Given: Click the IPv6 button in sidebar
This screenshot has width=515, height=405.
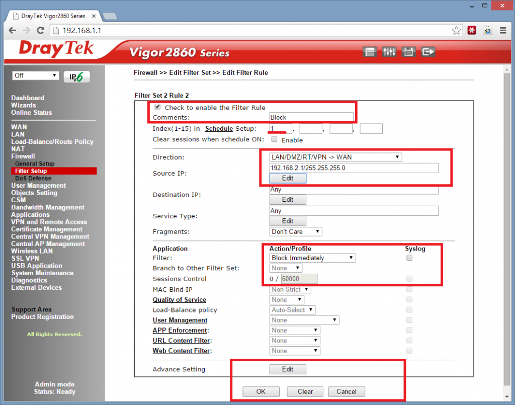Looking at the screenshot, I should pyautogui.click(x=76, y=76).
